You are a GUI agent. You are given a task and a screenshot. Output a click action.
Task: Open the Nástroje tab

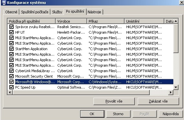coord(94,12)
